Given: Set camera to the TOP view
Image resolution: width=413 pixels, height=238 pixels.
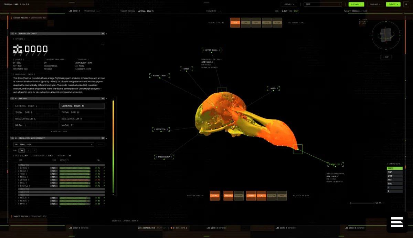Looking at the screenshot, I should click(394, 172).
